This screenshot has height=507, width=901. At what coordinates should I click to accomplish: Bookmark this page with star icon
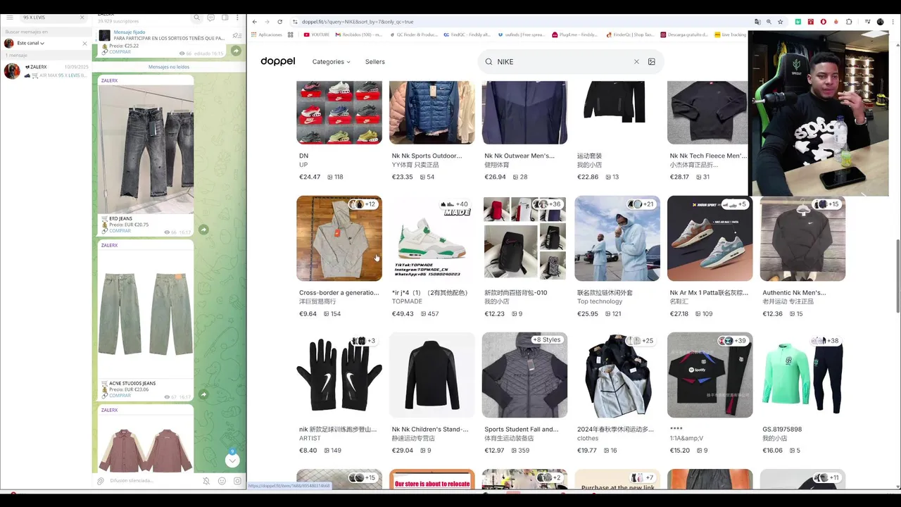780,22
